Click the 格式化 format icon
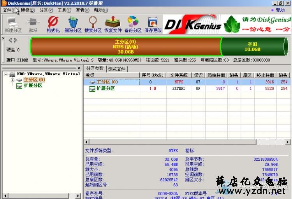Image resolution: width=292 pixels, height=199 pixels. tap(53, 25)
